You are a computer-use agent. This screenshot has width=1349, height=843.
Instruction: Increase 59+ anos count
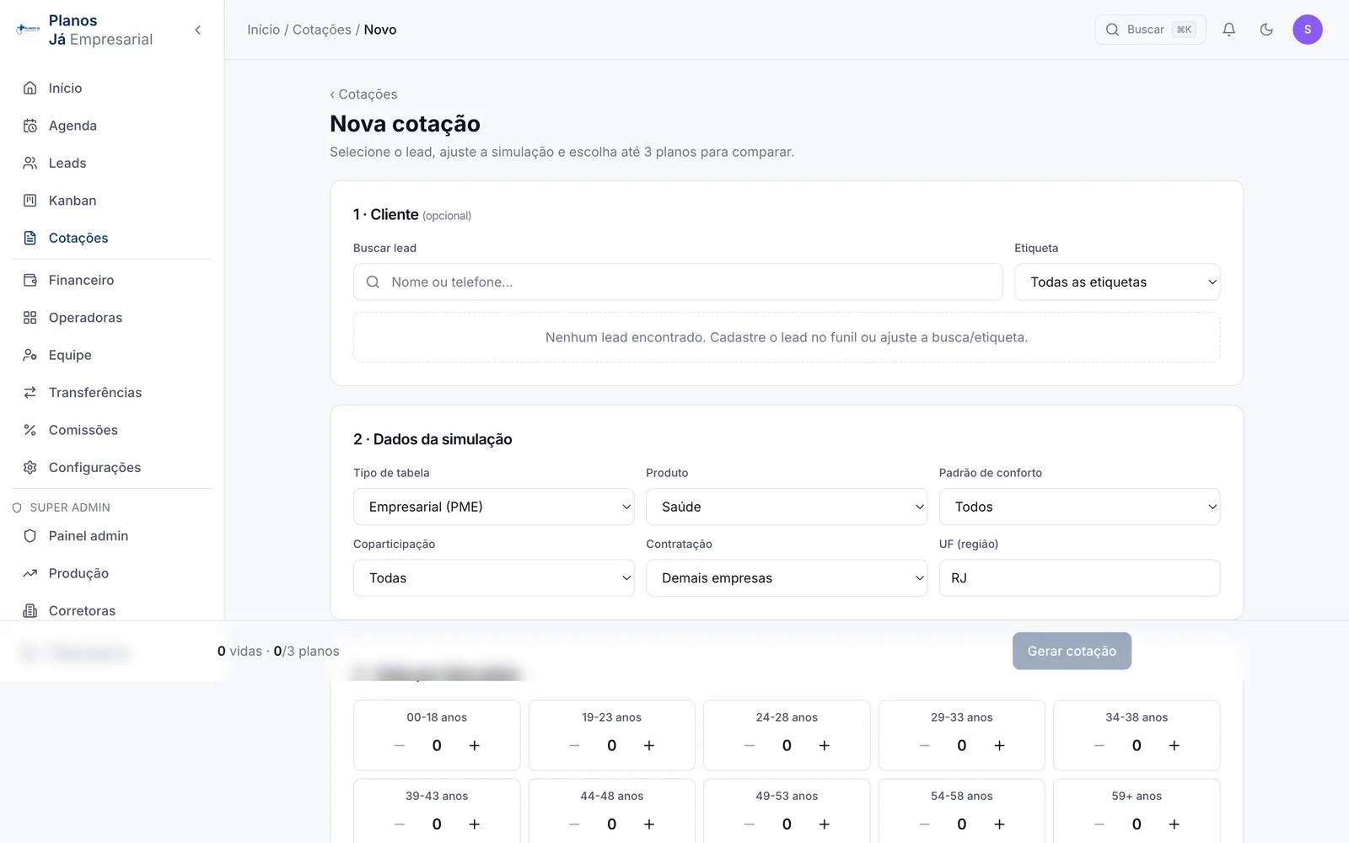(x=1174, y=824)
